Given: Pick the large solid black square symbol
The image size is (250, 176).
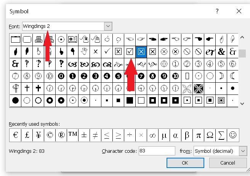Looking at the screenshot, I should point(130,101).
